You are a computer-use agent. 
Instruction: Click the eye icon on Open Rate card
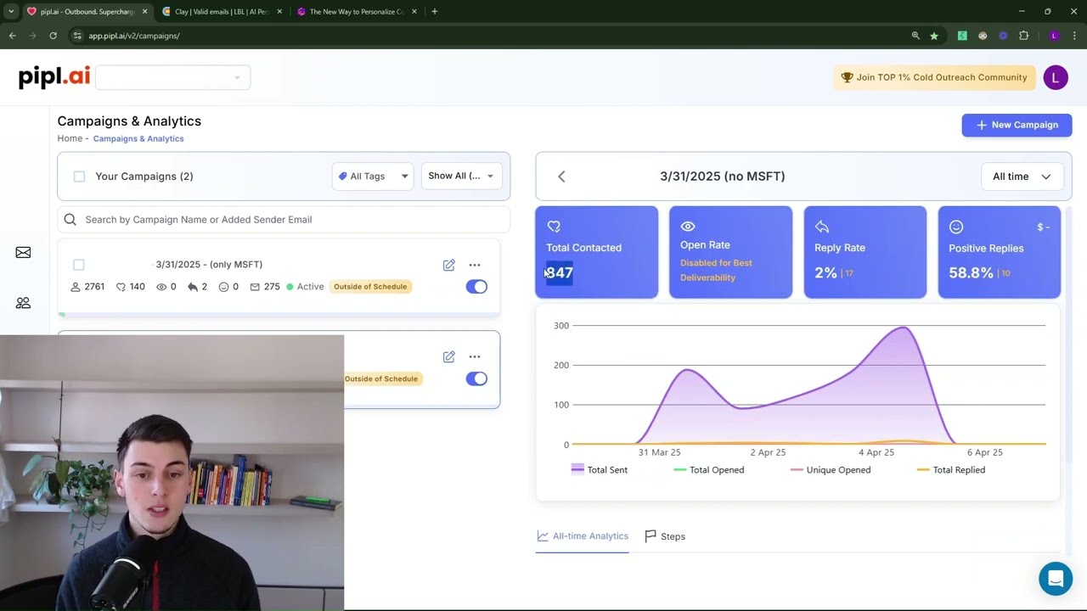pyautogui.click(x=688, y=227)
